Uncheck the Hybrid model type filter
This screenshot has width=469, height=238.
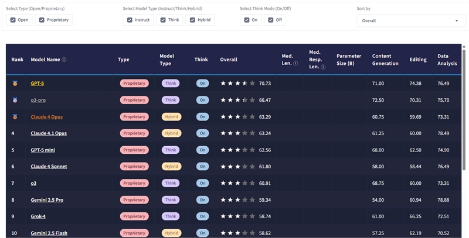coord(192,20)
